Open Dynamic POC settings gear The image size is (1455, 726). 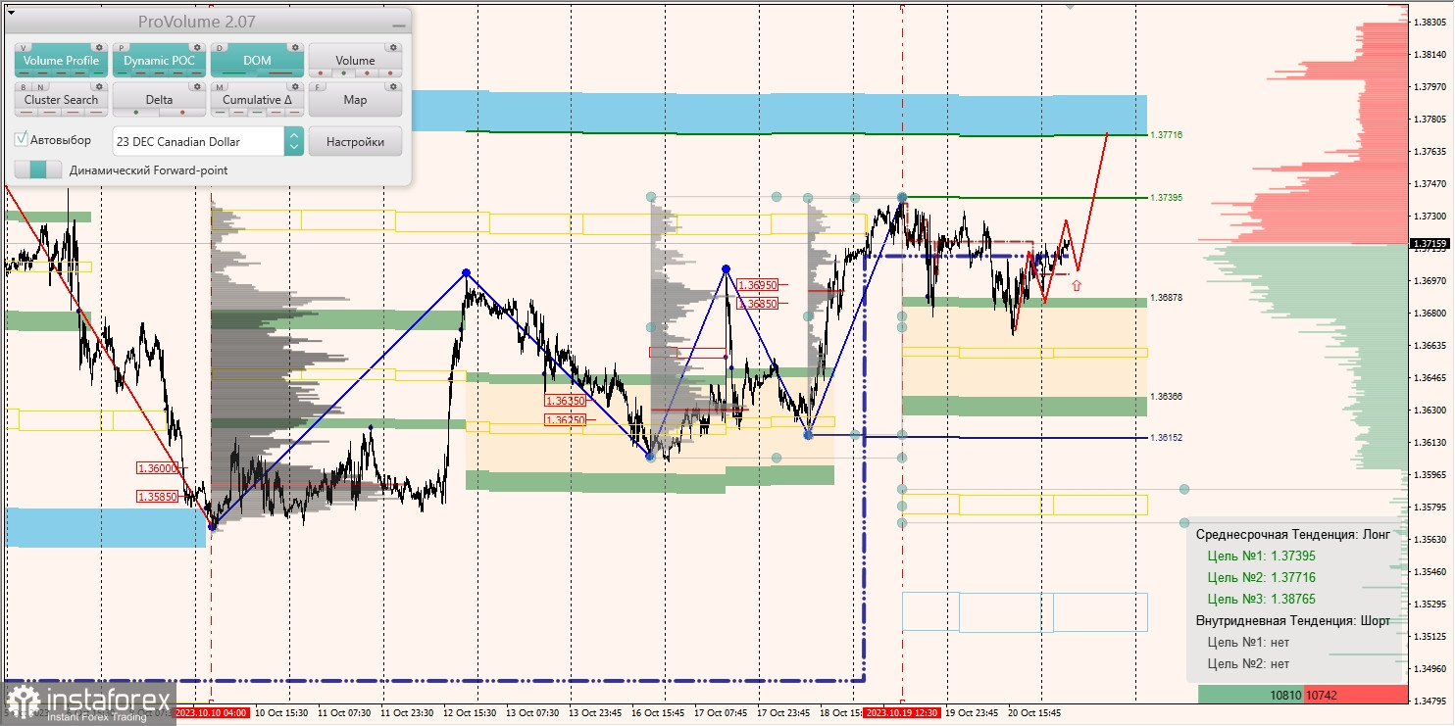coord(197,47)
